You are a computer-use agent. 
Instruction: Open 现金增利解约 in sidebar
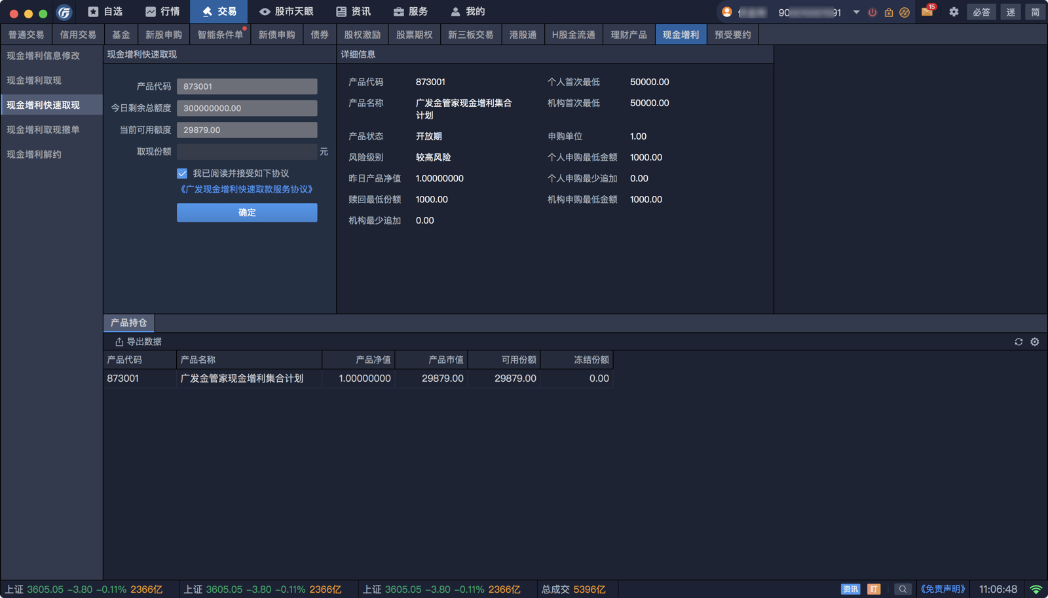click(51, 155)
